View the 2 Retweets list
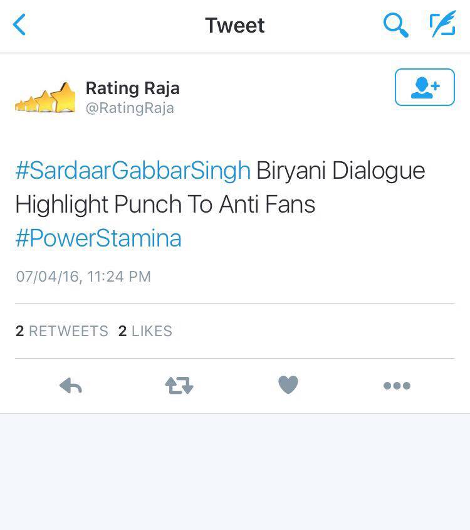Screen dimensions: 470x530 pos(62,331)
